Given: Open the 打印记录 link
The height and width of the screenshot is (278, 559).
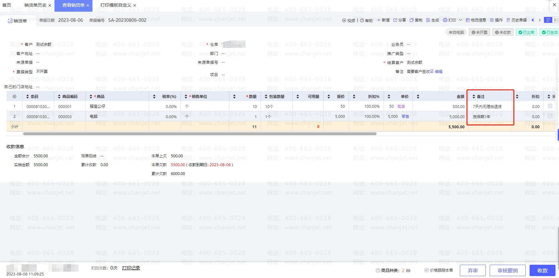Looking at the screenshot, I should (131, 268).
